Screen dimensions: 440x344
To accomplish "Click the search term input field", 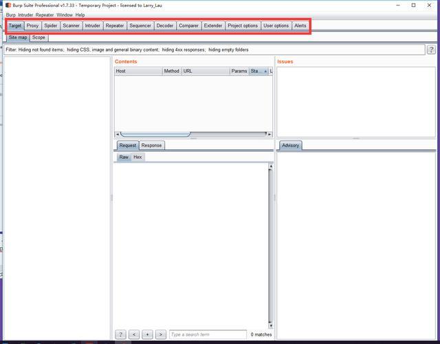I will point(208,334).
